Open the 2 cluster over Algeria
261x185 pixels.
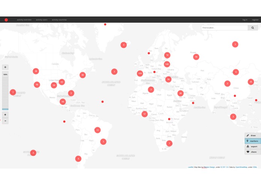tap(151, 90)
